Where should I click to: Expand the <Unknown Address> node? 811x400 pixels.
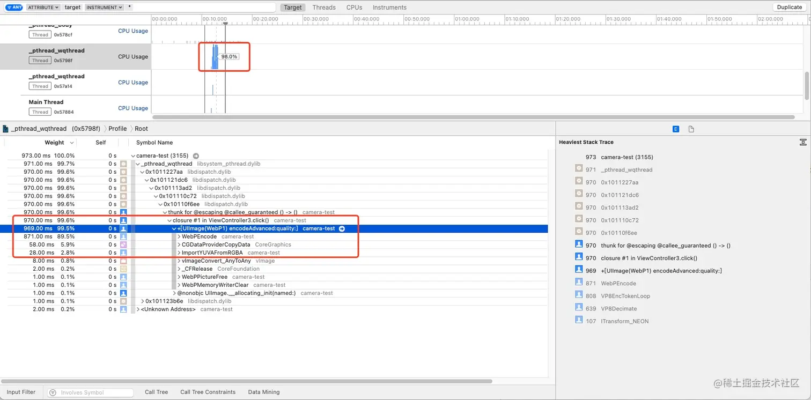click(x=138, y=309)
